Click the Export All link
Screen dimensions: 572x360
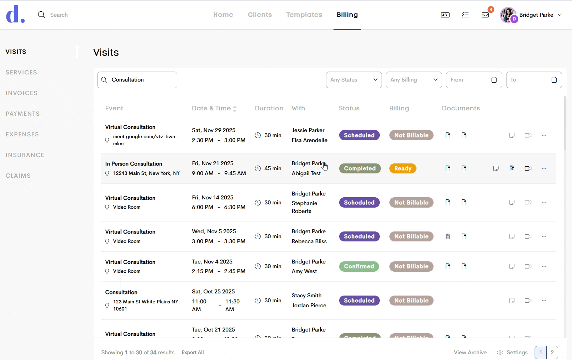[x=193, y=353]
